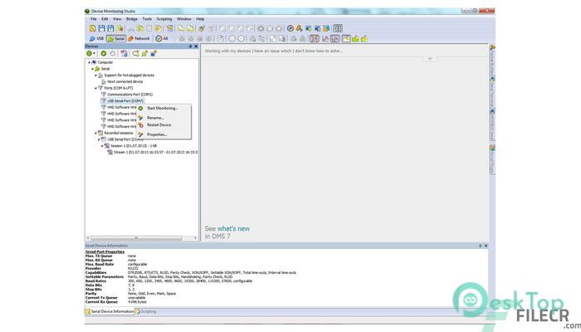Click the Current Rx Queue 4096 bytes row

pyautogui.click(x=115, y=302)
